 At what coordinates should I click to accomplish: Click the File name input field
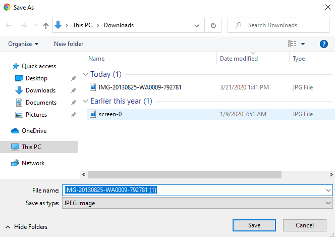pyautogui.click(x=197, y=190)
